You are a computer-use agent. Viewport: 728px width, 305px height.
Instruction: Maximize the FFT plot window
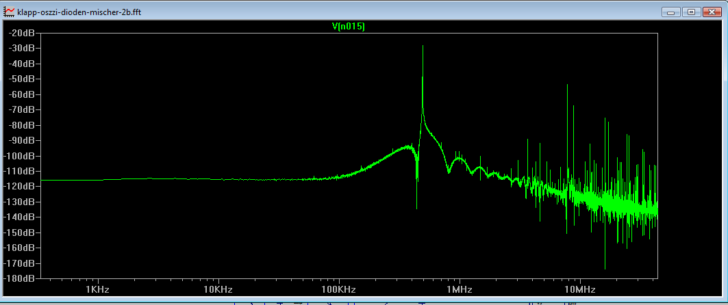tap(691, 12)
